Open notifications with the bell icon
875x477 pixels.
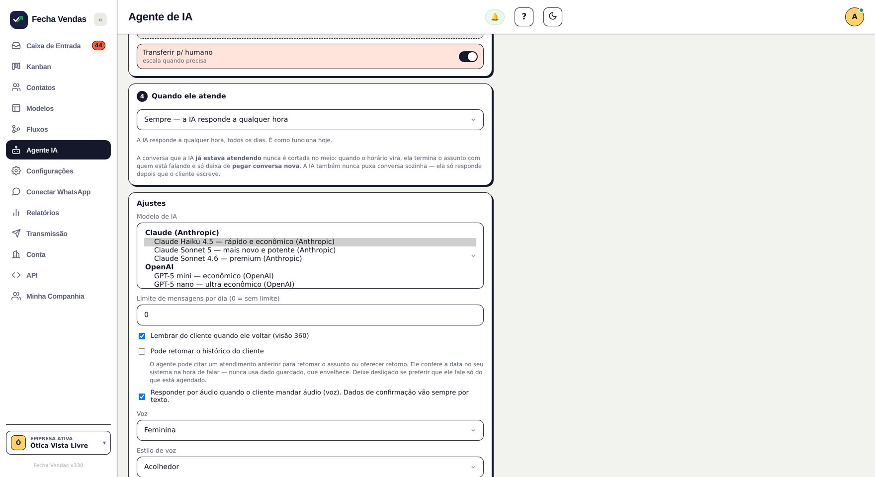click(x=495, y=17)
